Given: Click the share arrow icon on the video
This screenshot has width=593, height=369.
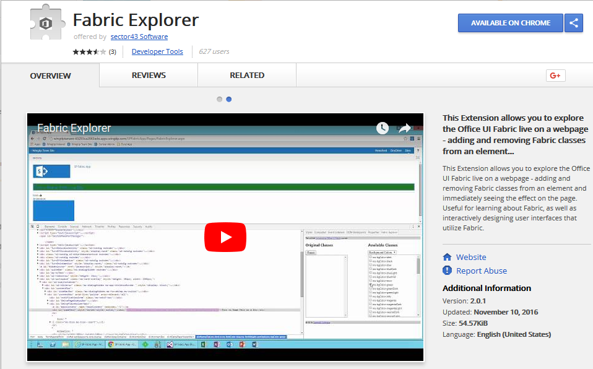Looking at the screenshot, I should pos(404,128).
